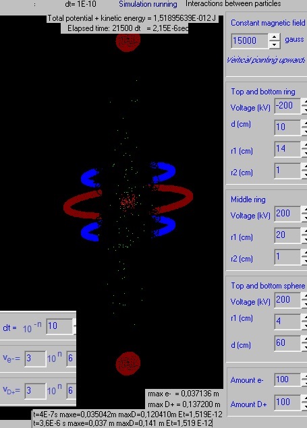The image size is (307, 428).
Task: Click the top red sphere in simulation
Action: [x=128, y=41]
